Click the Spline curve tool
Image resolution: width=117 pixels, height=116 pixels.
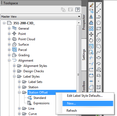pyautogui.click(x=99, y=52)
